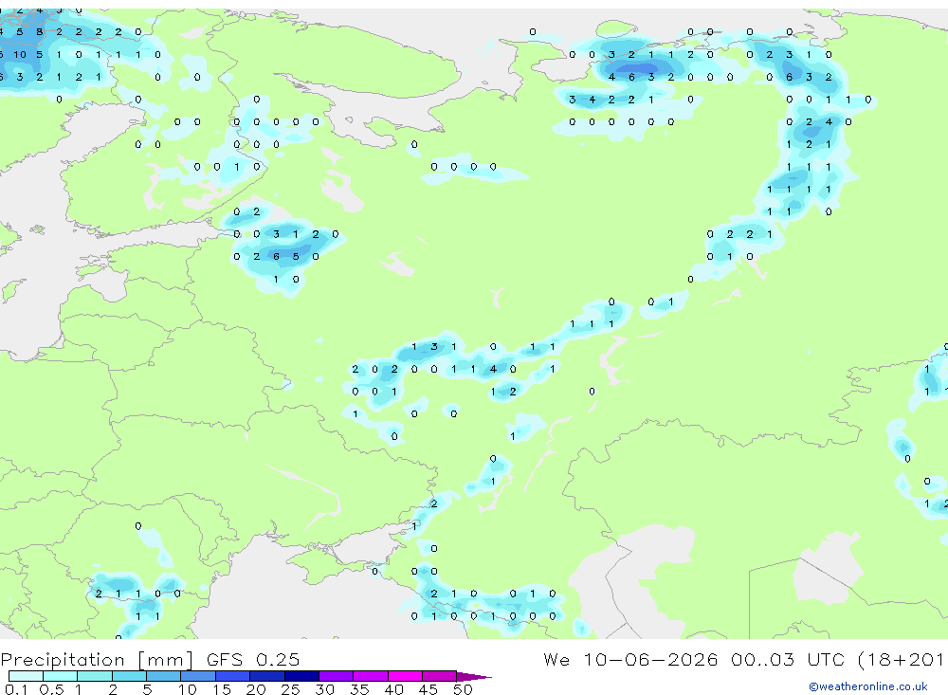This screenshot has width=948, height=695.
Task: Click the "0.5" legend scale label
Action: (x=51, y=689)
